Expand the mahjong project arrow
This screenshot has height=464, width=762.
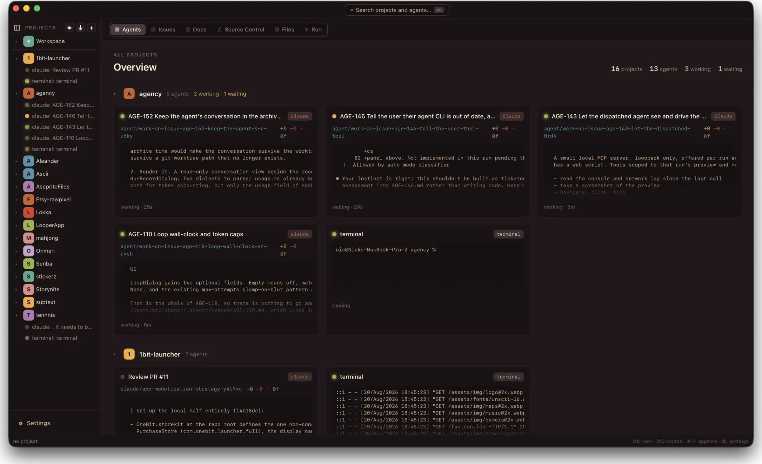click(x=16, y=238)
